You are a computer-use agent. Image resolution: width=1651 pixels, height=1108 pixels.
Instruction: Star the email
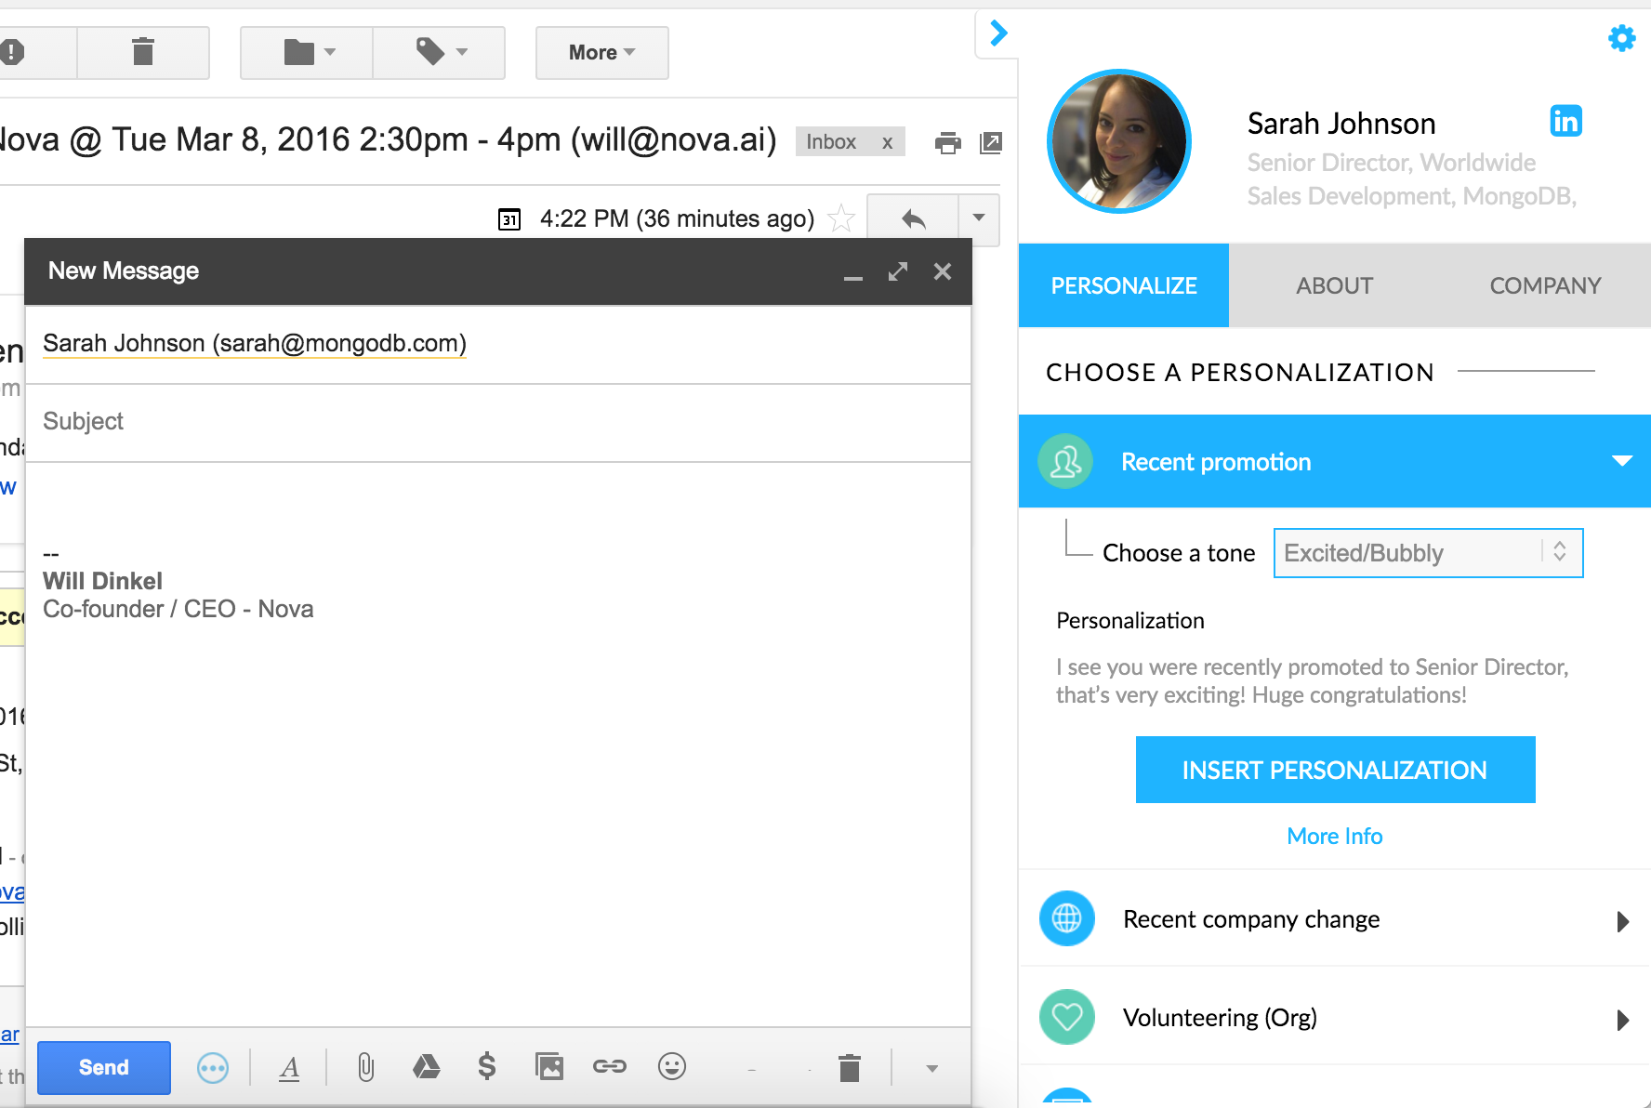[841, 218]
